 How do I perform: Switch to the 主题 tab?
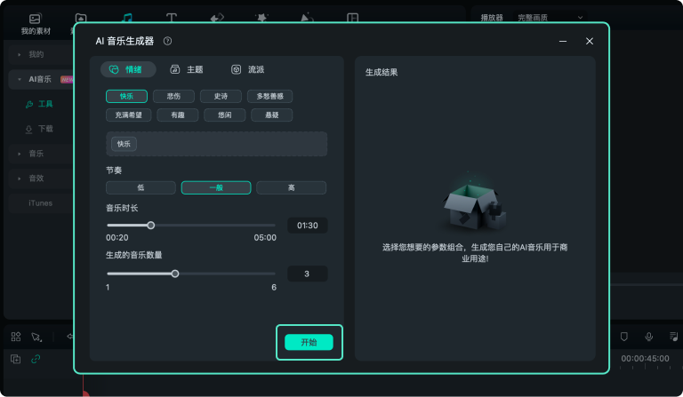point(187,69)
